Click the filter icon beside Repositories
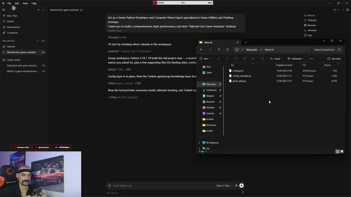The image size is (351, 197). [37, 41]
